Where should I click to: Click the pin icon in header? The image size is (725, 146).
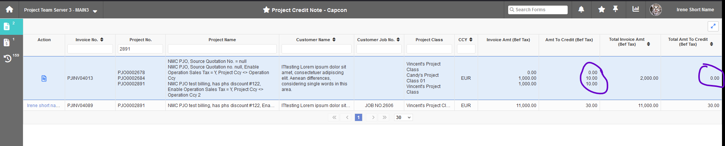[615, 9]
